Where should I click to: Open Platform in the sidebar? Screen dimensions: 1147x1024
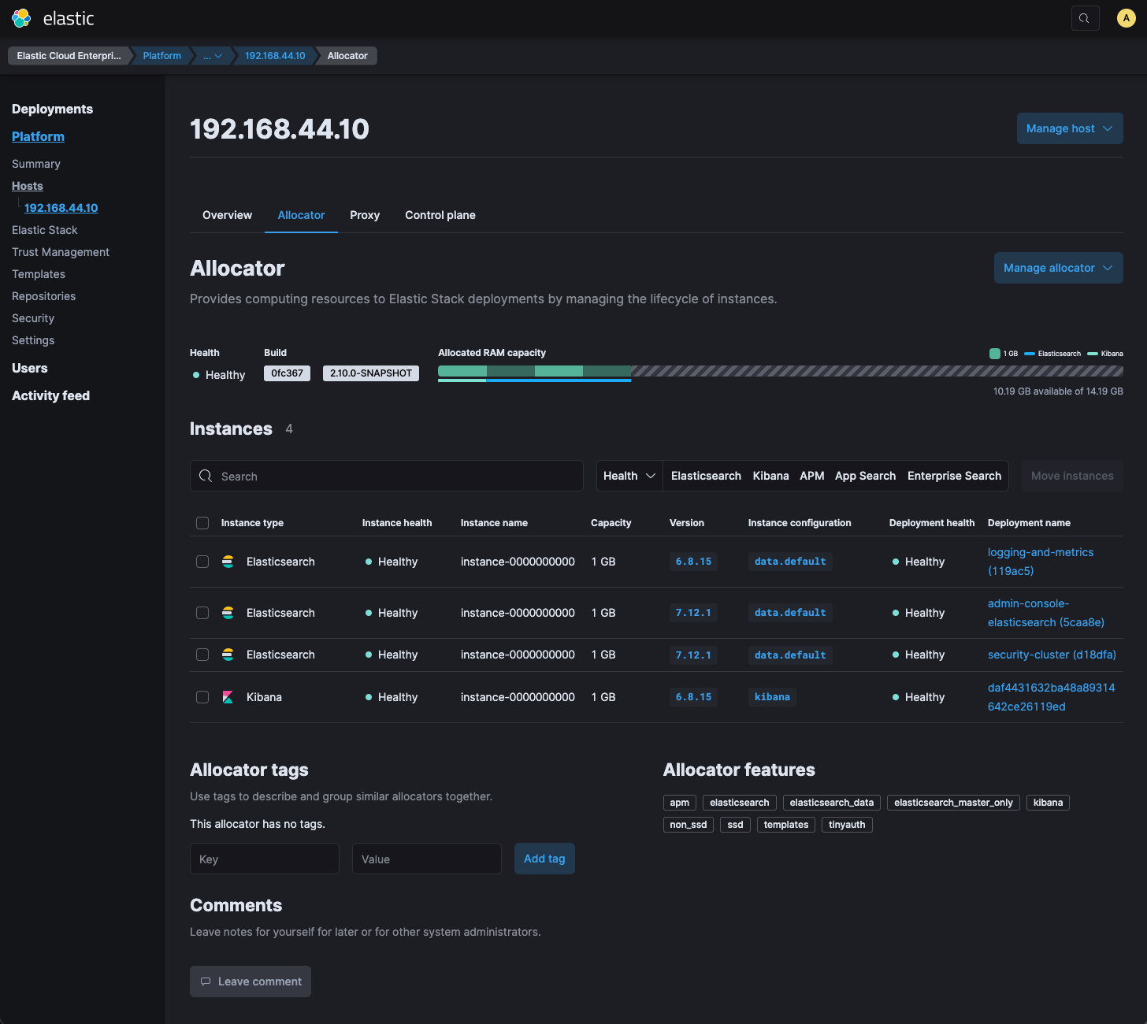(x=38, y=136)
